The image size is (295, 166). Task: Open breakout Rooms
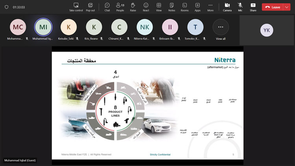pyautogui.click(x=184, y=7)
